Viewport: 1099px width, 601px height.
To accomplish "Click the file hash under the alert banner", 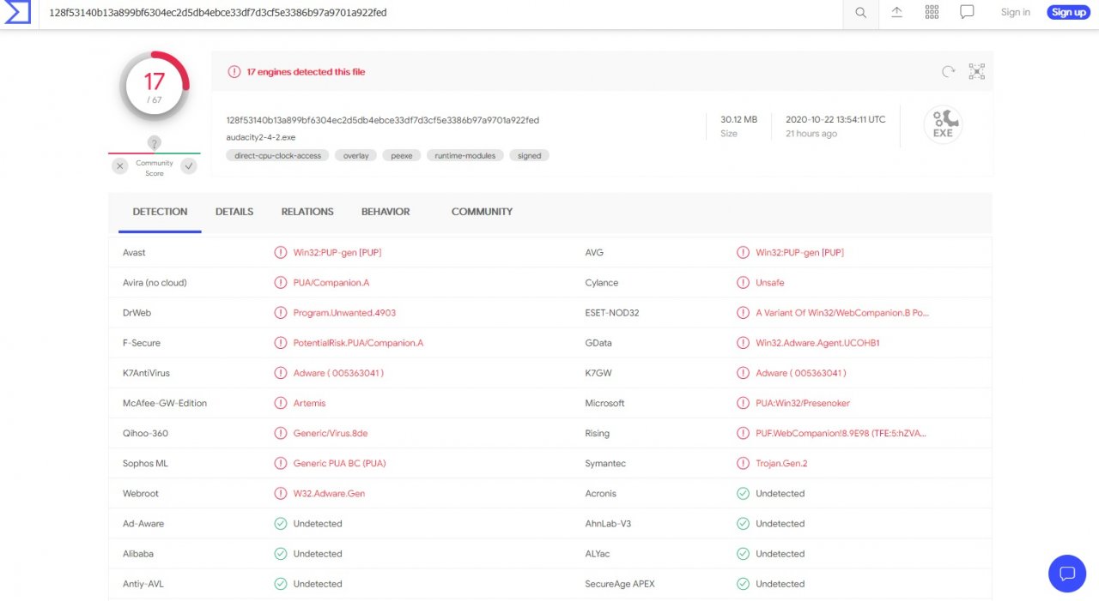I will 383,120.
